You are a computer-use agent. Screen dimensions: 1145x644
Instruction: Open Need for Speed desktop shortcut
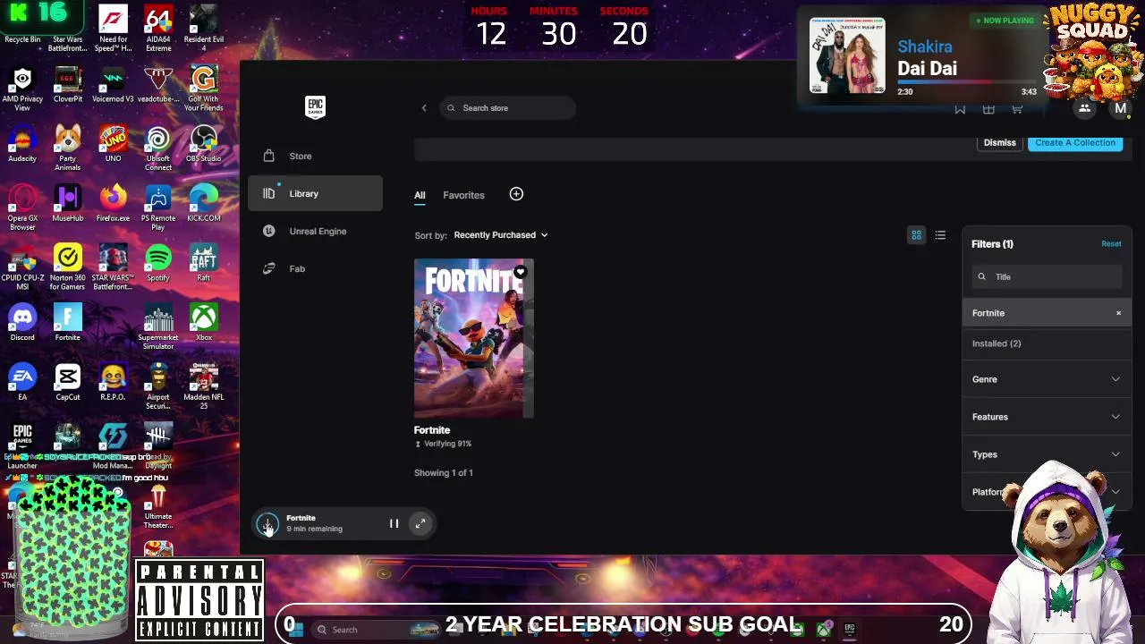pyautogui.click(x=113, y=29)
